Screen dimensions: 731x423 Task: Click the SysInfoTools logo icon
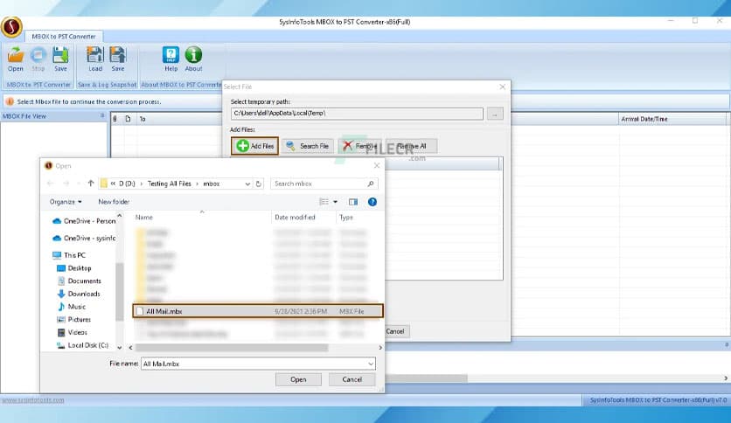[x=11, y=27]
